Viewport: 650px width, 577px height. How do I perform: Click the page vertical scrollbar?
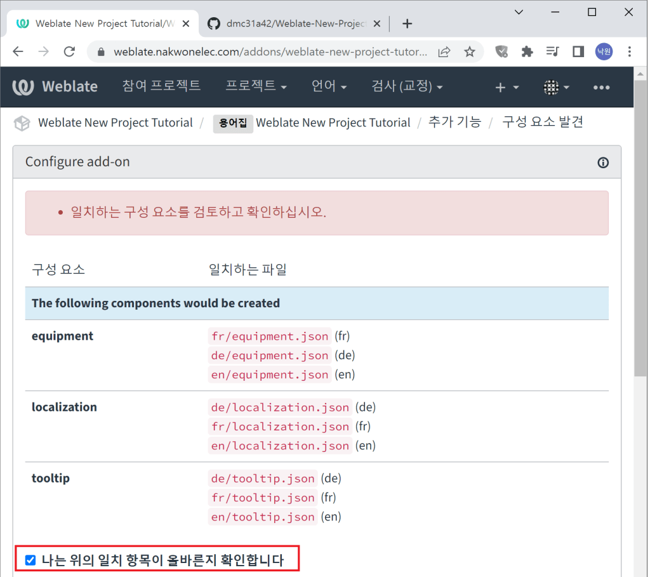641,254
